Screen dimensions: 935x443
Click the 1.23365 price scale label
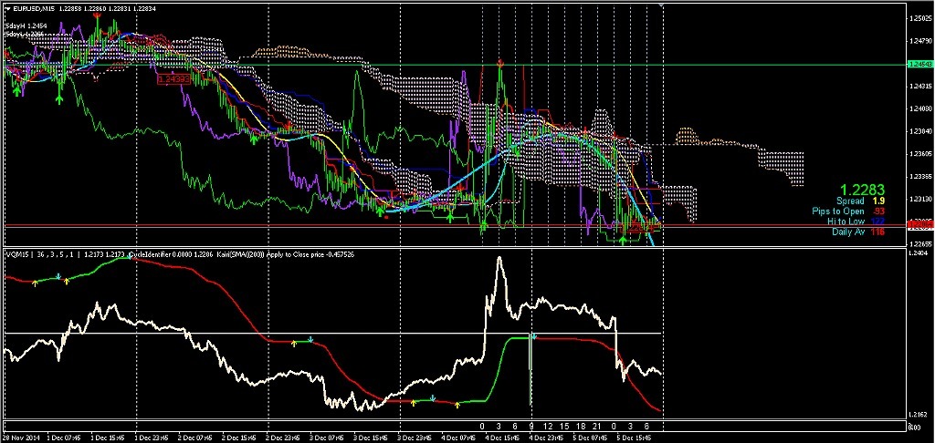click(922, 177)
